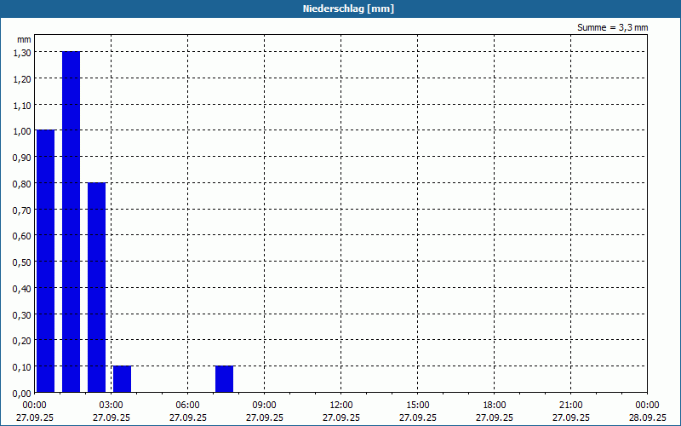This screenshot has height=426, width=681.
Task: Click the 1,00 y-axis label
Action: coord(22,131)
